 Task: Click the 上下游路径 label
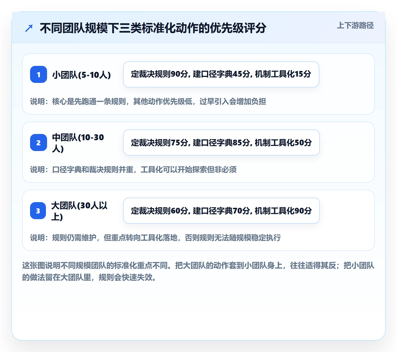point(355,26)
